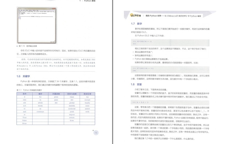Click the 'finally' cell in the keyword table
225x144 pixels.
coord(88,103)
